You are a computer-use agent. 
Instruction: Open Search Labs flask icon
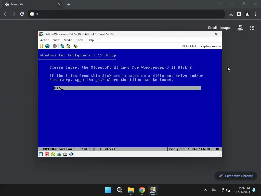[240, 28]
